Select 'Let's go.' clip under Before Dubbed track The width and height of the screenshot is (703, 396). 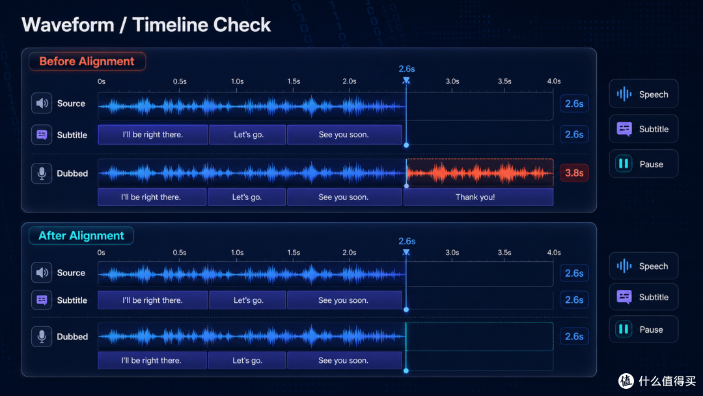tap(247, 197)
